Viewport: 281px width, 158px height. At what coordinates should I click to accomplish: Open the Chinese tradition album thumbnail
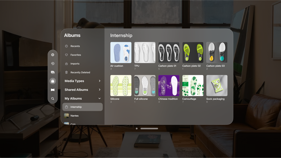[x=169, y=86]
